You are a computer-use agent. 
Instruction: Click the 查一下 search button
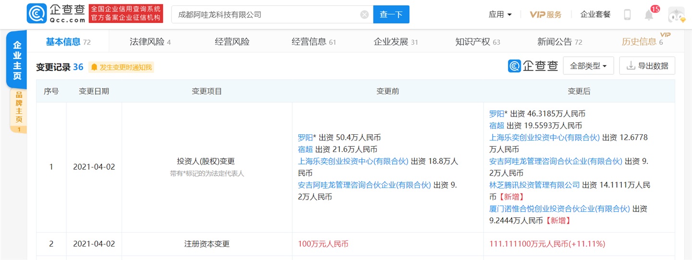click(x=391, y=14)
